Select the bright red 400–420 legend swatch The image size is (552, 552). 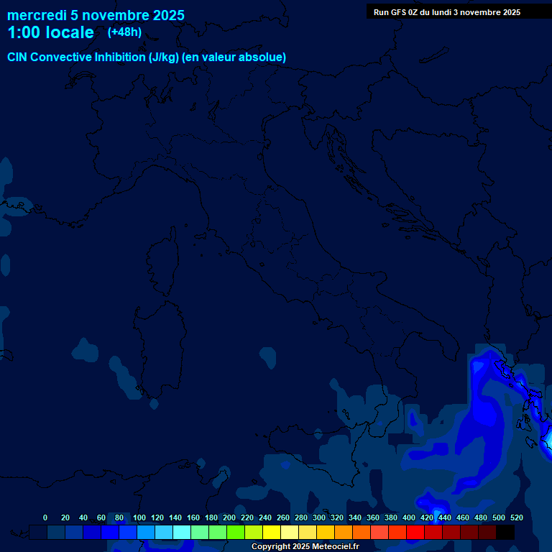point(415,532)
